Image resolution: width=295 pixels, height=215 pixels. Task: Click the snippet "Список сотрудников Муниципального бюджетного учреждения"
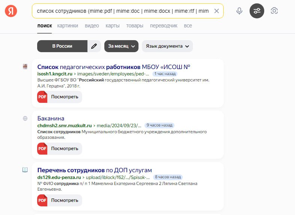click(122, 134)
